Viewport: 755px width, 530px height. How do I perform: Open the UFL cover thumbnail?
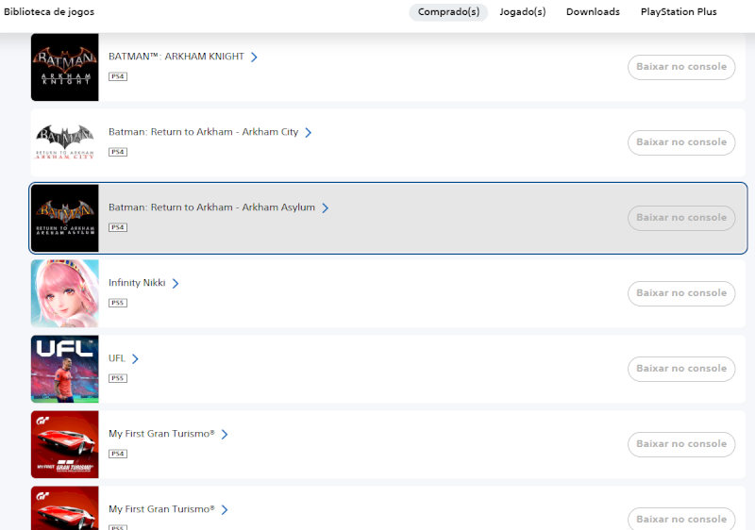pos(65,369)
